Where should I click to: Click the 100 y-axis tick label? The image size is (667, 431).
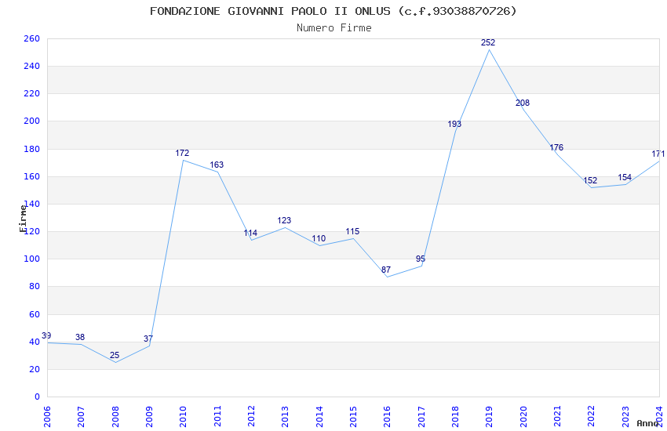(x=31, y=259)
